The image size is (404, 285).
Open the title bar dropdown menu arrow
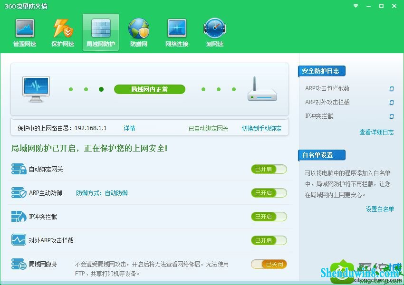(x=356, y=6)
